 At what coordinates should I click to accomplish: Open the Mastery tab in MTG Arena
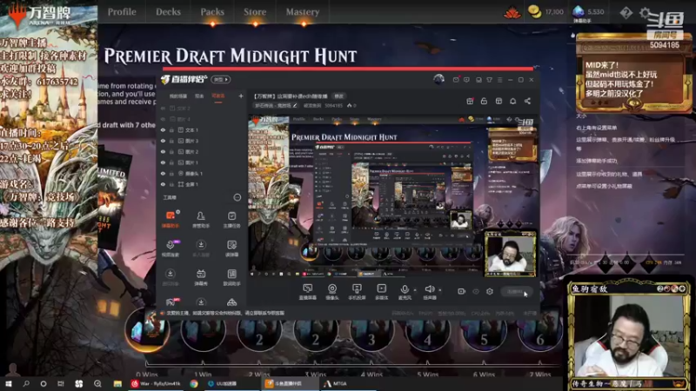pos(302,12)
